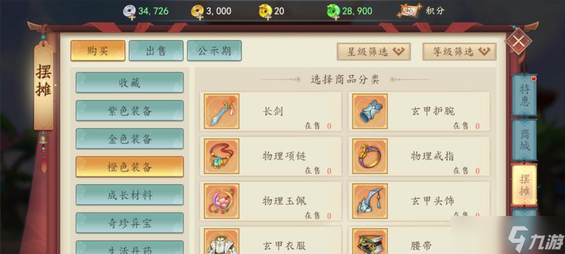Open the 特惠 side tab

(x=524, y=95)
